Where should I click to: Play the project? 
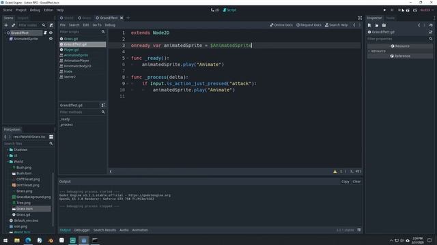pos(384,10)
